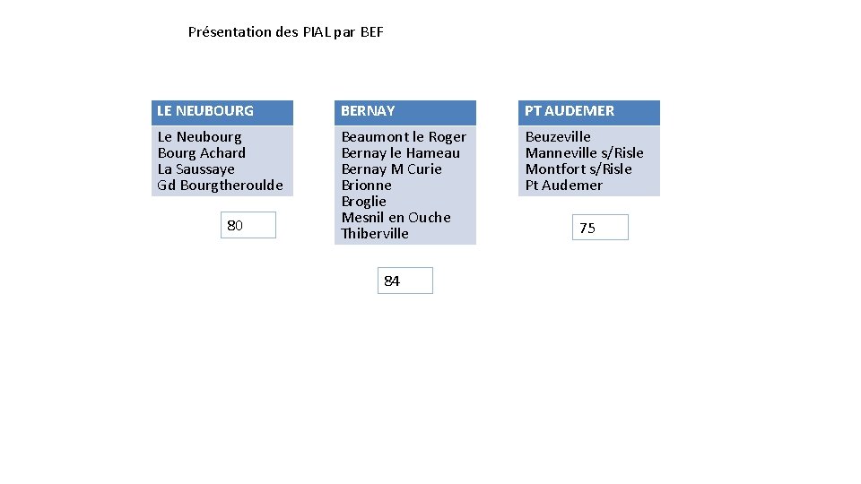Click the box containing 84

pyautogui.click(x=405, y=281)
